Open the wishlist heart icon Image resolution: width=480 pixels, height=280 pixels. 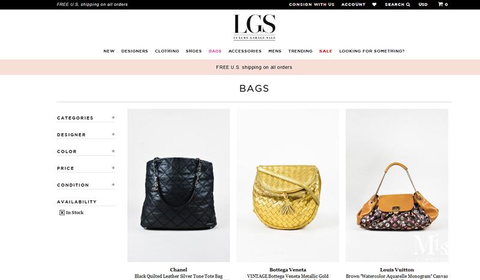(x=374, y=4)
